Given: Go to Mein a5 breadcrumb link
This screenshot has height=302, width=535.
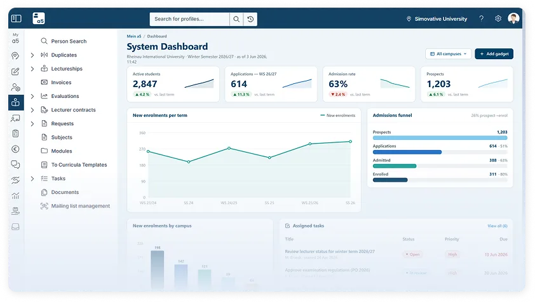Looking at the screenshot, I should tap(133, 36).
